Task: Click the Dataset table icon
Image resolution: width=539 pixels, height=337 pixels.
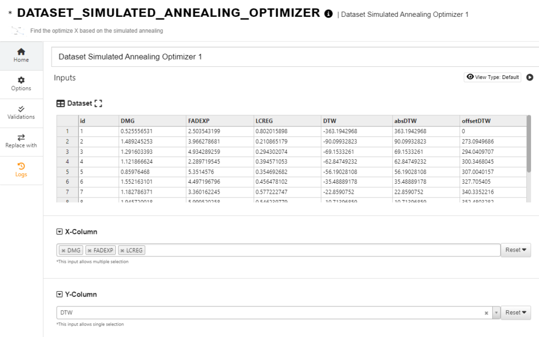Action: pyautogui.click(x=61, y=104)
